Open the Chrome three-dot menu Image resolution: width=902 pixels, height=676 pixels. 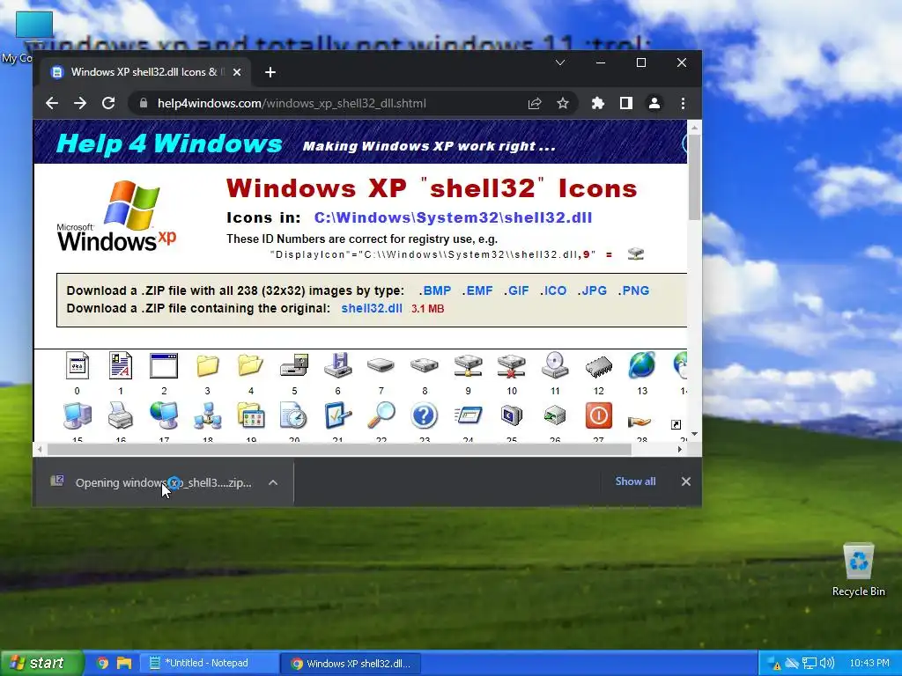[683, 104]
